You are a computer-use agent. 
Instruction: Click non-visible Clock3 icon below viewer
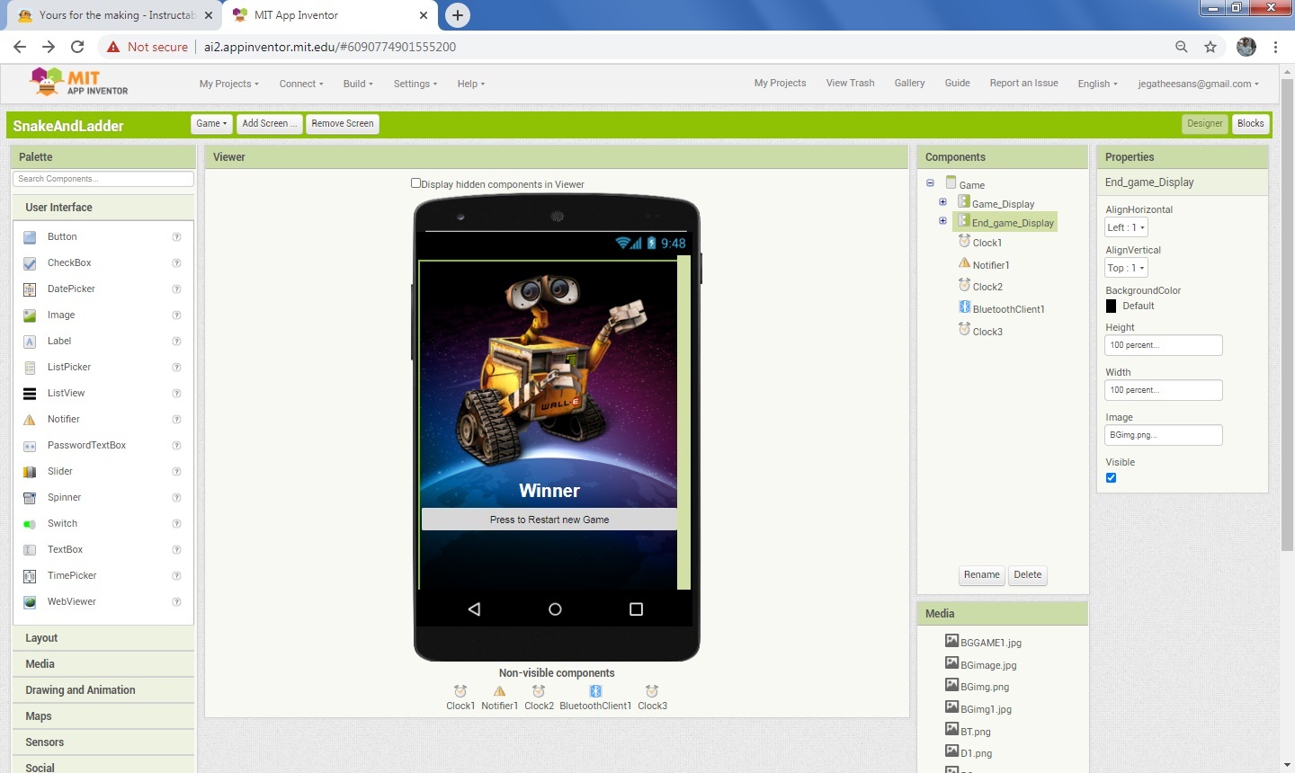coord(652,691)
